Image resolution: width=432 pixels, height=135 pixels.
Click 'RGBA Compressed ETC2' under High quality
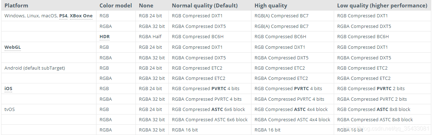point(281,78)
